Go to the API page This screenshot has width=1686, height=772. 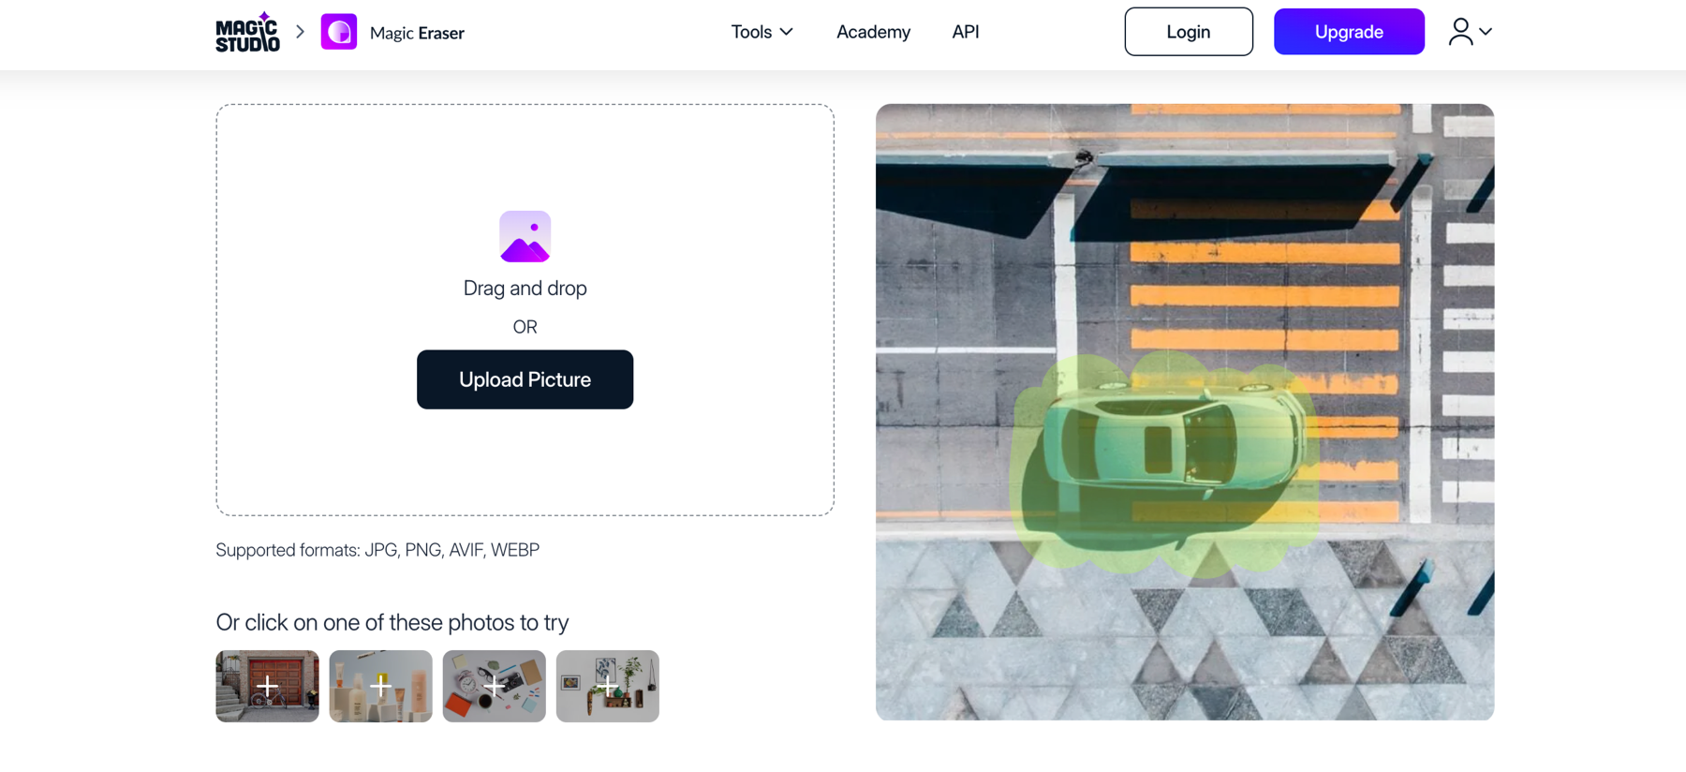click(965, 32)
